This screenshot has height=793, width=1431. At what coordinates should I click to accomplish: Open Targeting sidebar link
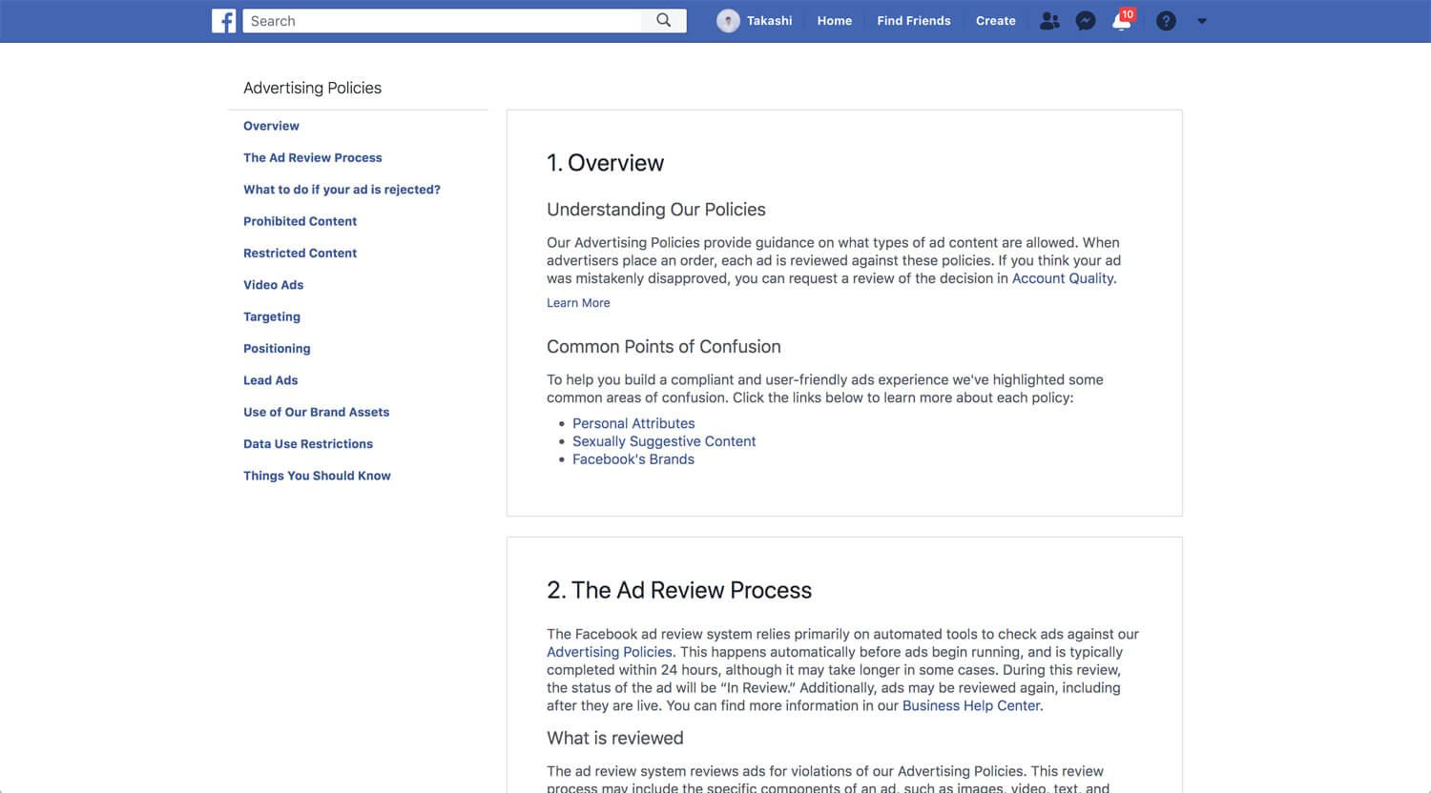(x=272, y=316)
